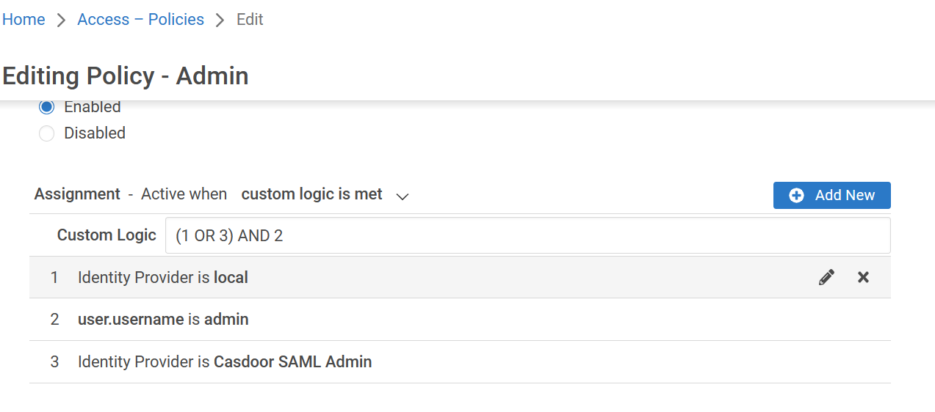The height and width of the screenshot is (412, 935).
Task: Click the Editing Policy - Admin heading
Action: (x=126, y=76)
